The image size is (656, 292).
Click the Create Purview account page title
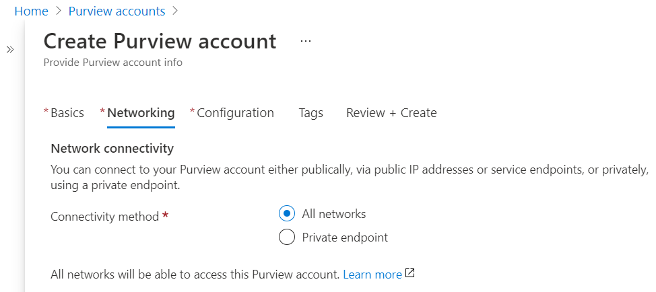click(x=160, y=41)
